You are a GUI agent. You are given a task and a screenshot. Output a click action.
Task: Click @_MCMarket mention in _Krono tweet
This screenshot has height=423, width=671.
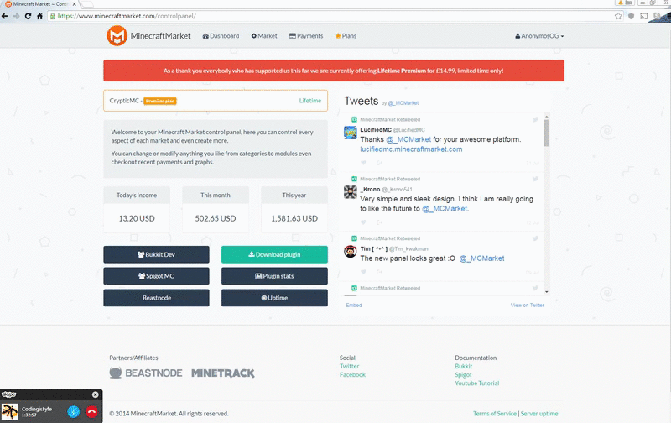[x=445, y=209]
